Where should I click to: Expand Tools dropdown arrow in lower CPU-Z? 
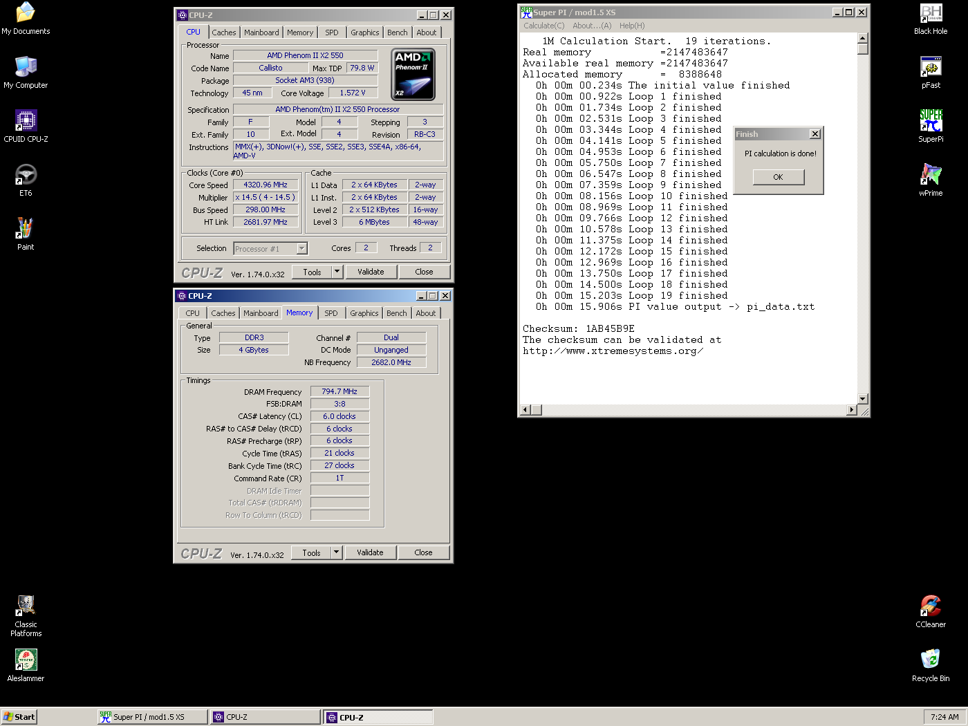point(337,552)
